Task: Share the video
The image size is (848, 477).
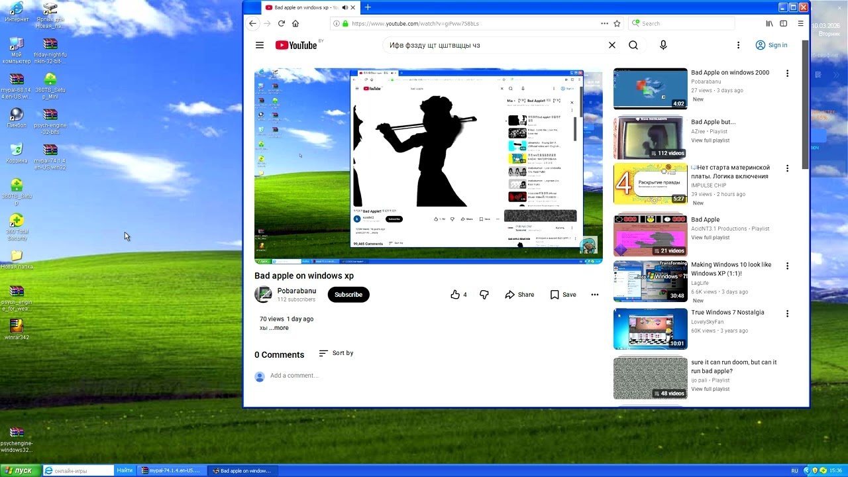Action: pos(519,295)
